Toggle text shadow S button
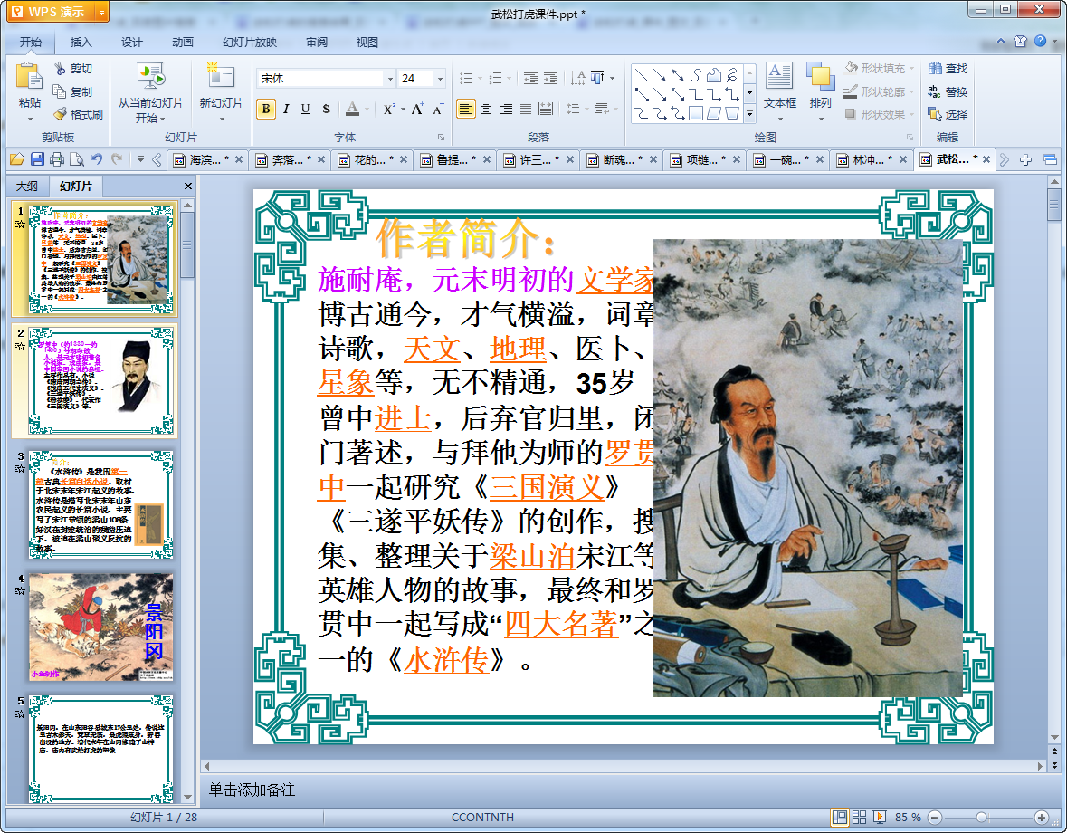Image resolution: width=1067 pixels, height=833 pixels. (326, 109)
